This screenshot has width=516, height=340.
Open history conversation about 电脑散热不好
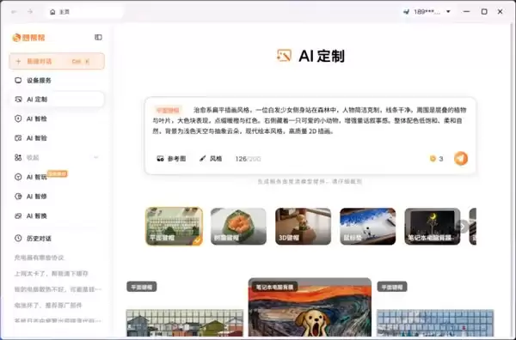[x=58, y=289]
